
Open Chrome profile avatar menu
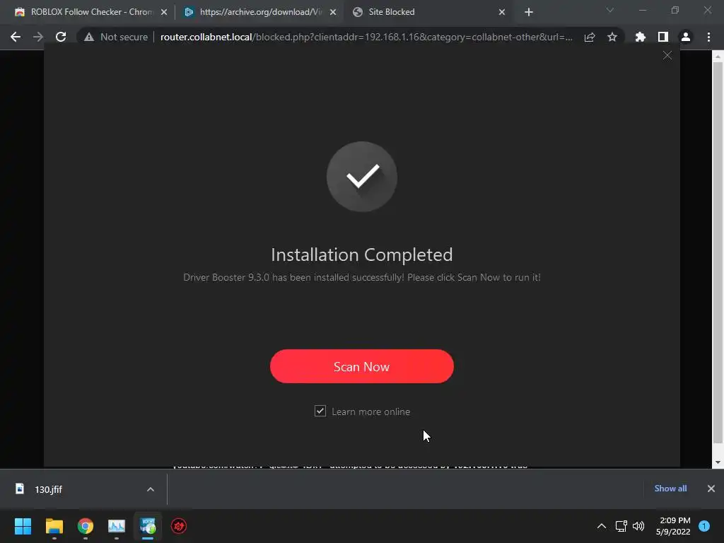pyautogui.click(x=686, y=37)
